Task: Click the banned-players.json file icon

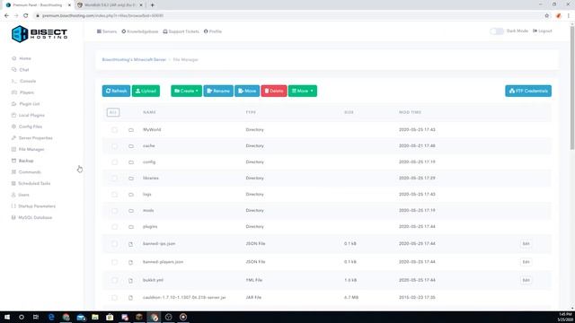Action: 130,262
